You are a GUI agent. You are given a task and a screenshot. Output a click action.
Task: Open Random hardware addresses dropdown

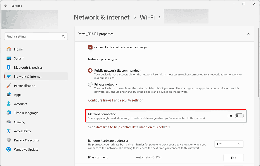coord(229,144)
